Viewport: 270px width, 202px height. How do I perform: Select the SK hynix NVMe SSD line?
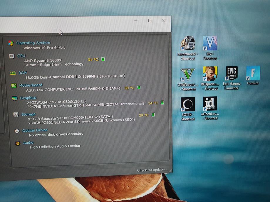82,121
